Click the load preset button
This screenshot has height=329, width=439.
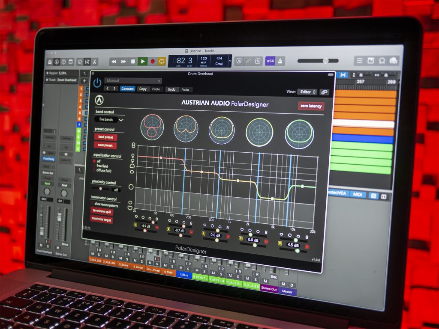click(x=105, y=137)
